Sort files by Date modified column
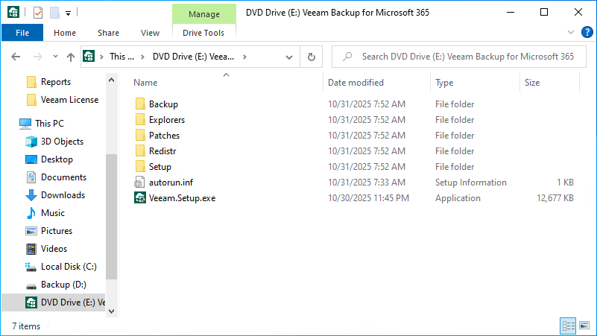This screenshot has height=336, width=597. (356, 83)
